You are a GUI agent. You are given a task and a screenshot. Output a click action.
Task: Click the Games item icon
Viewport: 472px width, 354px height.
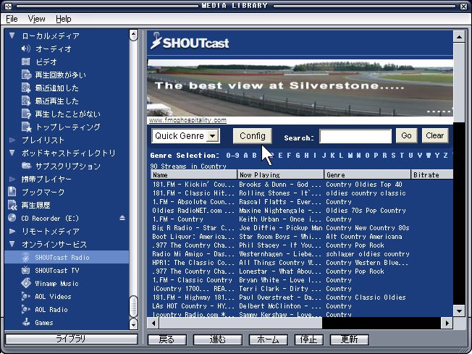pos(26,323)
